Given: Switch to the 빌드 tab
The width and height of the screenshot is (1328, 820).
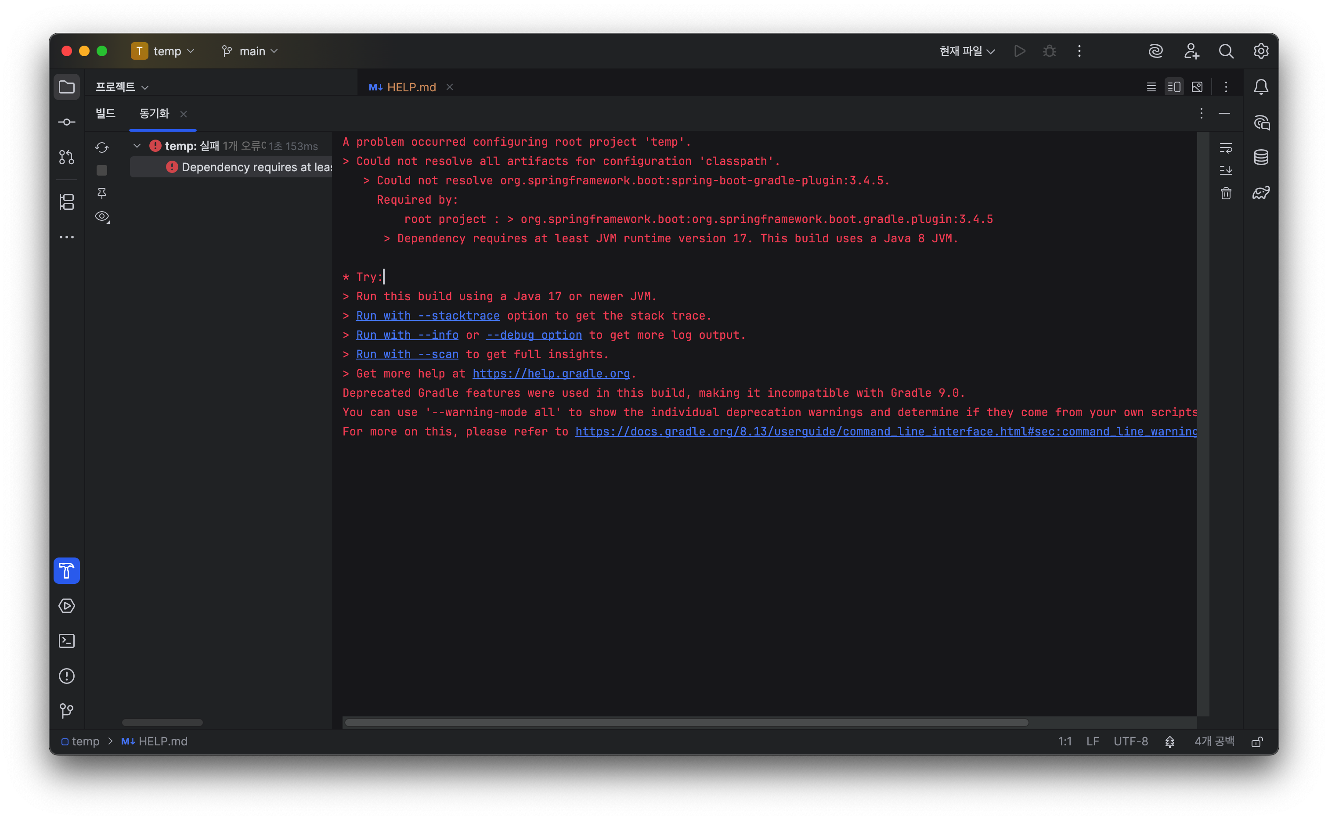Looking at the screenshot, I should coord(105,113).
